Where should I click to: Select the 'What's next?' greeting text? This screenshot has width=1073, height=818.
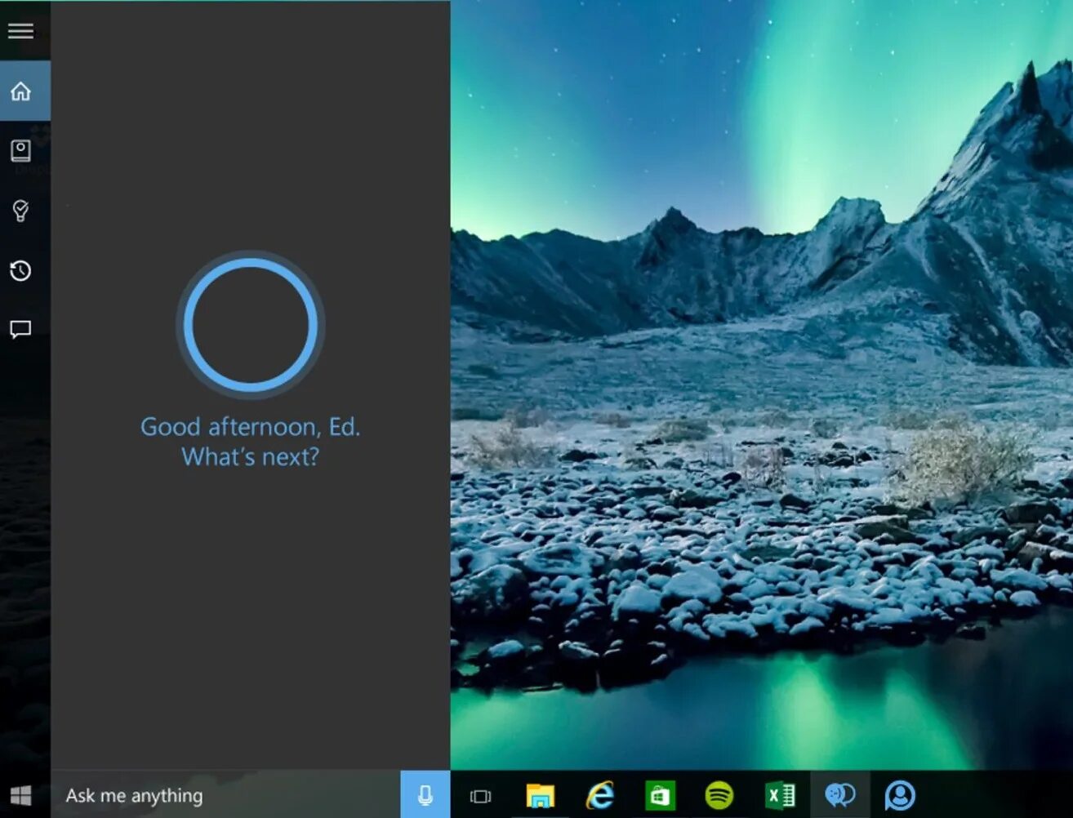click(x=250, y=456)
